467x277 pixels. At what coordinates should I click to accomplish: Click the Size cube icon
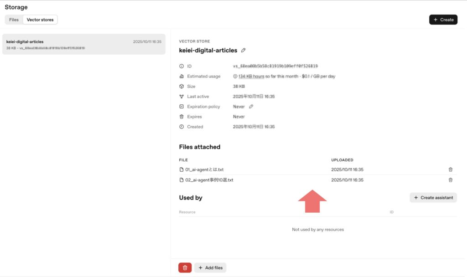click(182, 87)
